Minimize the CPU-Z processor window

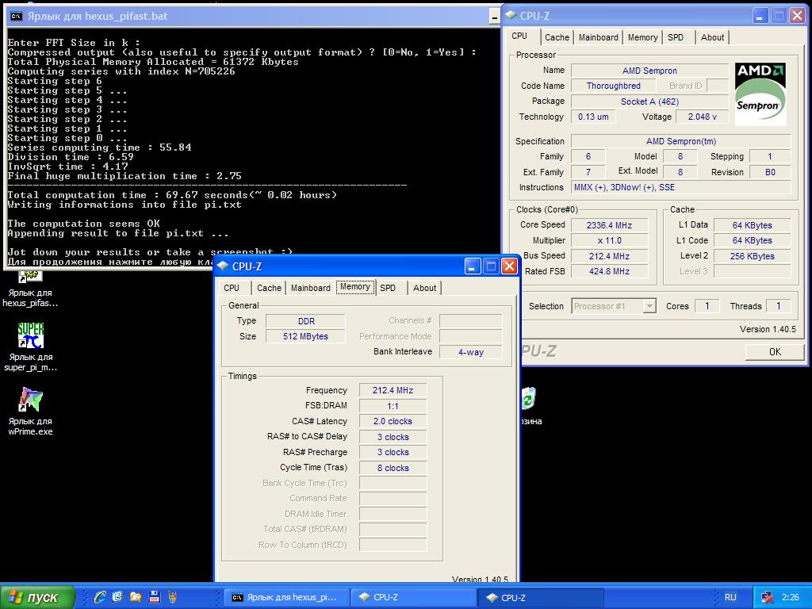[x=760, y=16]
